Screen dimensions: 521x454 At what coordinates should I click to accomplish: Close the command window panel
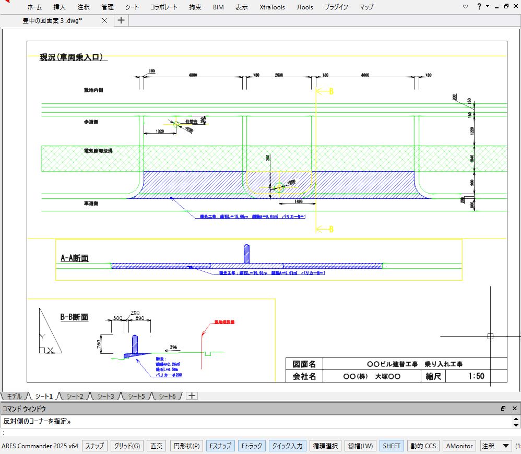[x=514, y=409]
